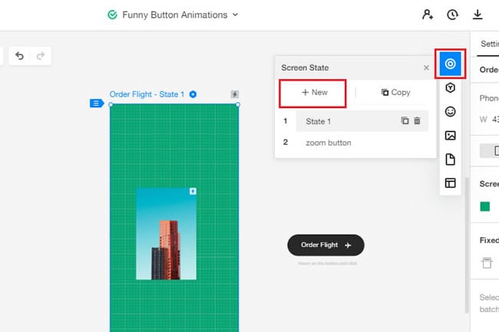This screenshot has width=499, height=332.
Task: Invite a collaborator with the add-user icon
Action: (x=428, y=15)
